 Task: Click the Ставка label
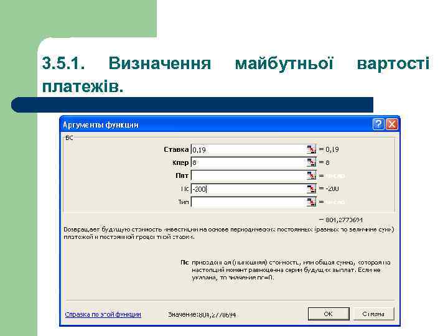tap(176, 149)
